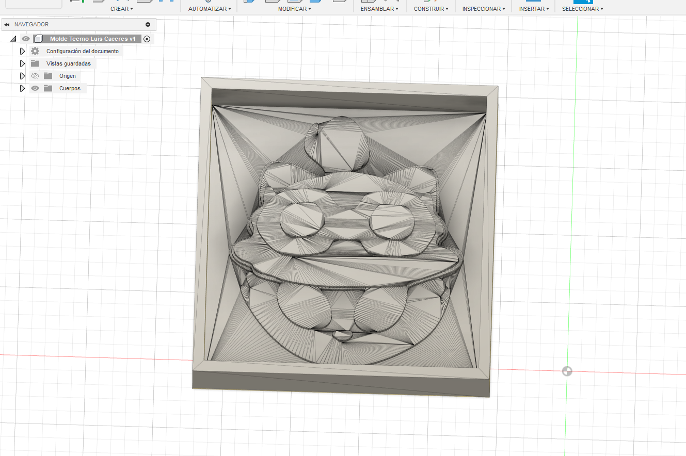Select the Origen label
The image size is (686, 456).
[x=68, y=76]
